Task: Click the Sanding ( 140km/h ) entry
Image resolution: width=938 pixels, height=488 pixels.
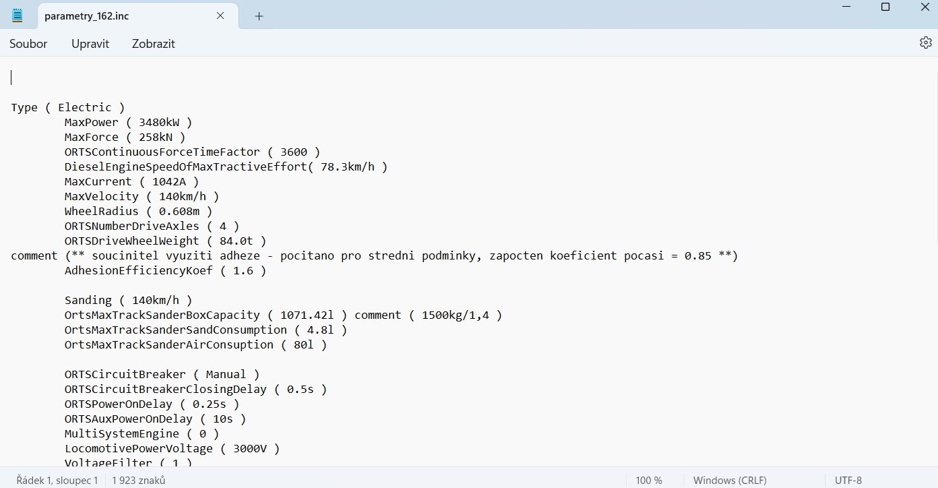Action: tap(128, 300)
